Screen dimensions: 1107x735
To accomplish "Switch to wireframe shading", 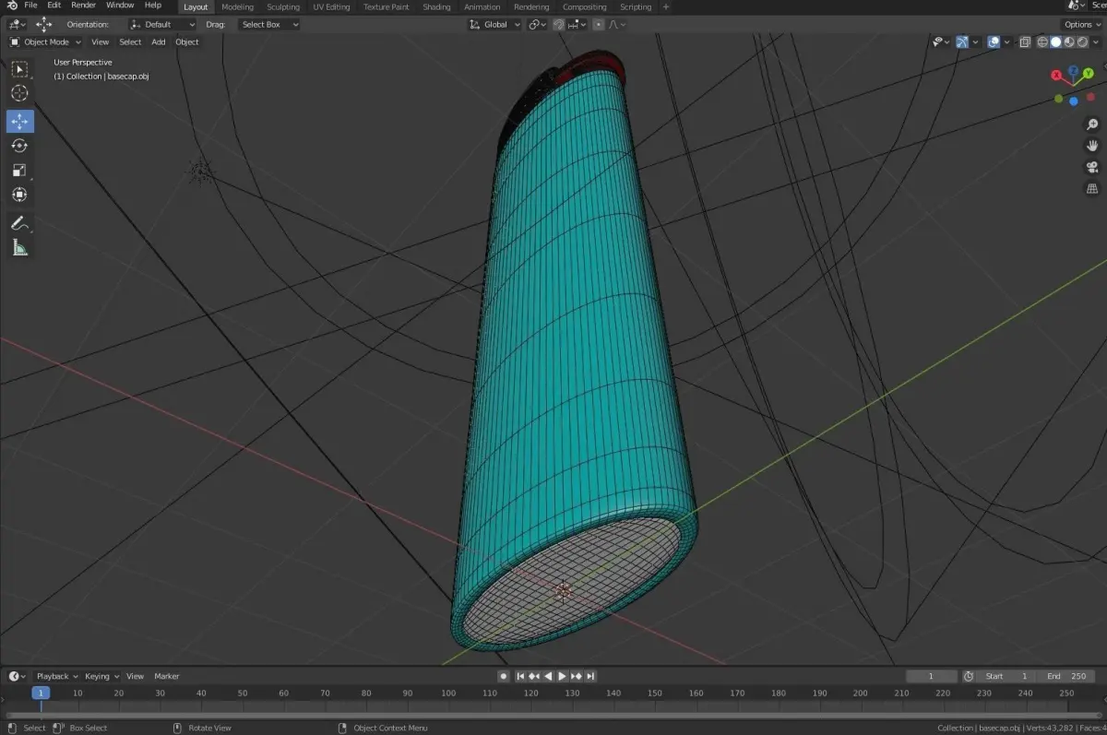I will tap(1042, 41).
